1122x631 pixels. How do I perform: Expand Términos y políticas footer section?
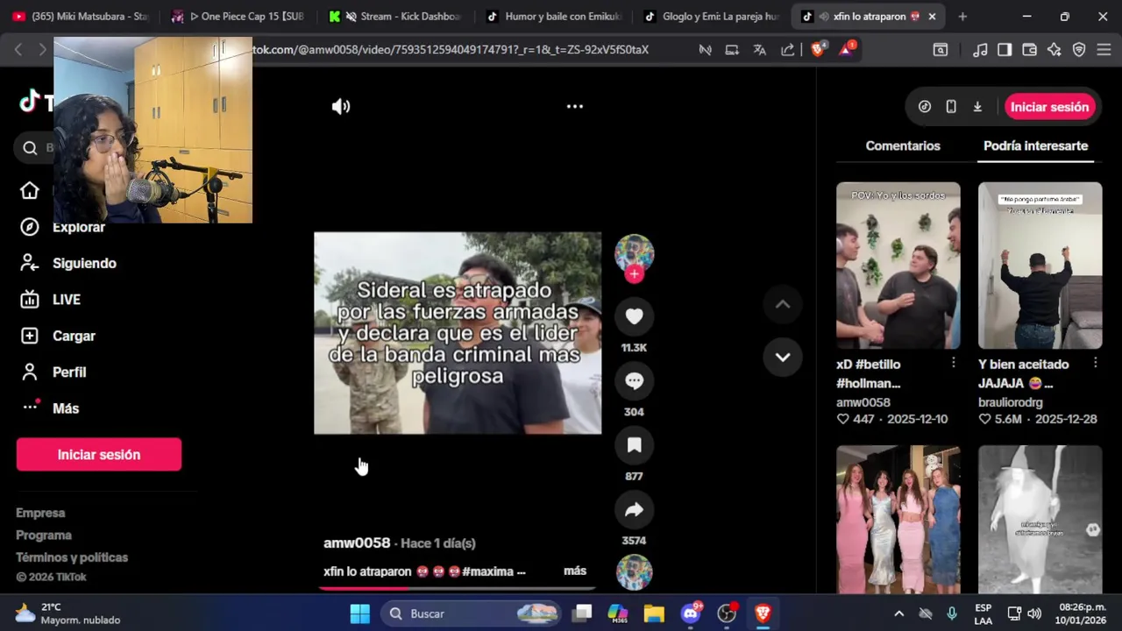click(72, 557)
